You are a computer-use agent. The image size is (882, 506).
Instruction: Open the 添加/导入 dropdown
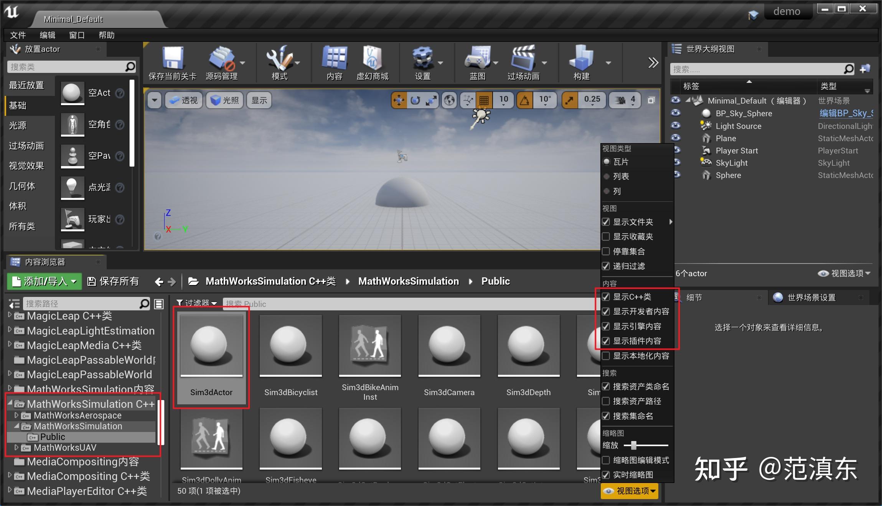tap(43, 281)
